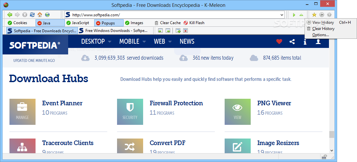The height and width of the screenshot is (162, 357).
Task: Toggle the Cookies privacy setting
Action: (x=17, y=23)
